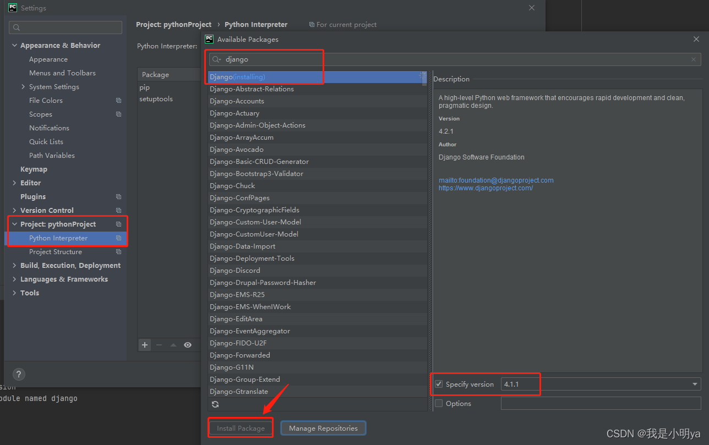
Task: Click the copy icon beside Version Control
Action: (x=118, y=211)
